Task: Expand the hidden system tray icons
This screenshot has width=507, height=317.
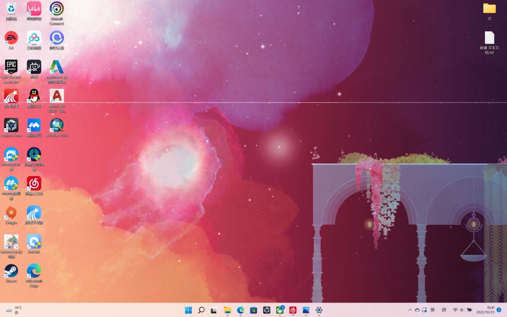Action: coord(410,310)
